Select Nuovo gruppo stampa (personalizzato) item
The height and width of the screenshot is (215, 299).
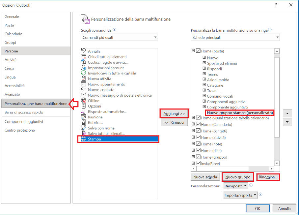240,113
